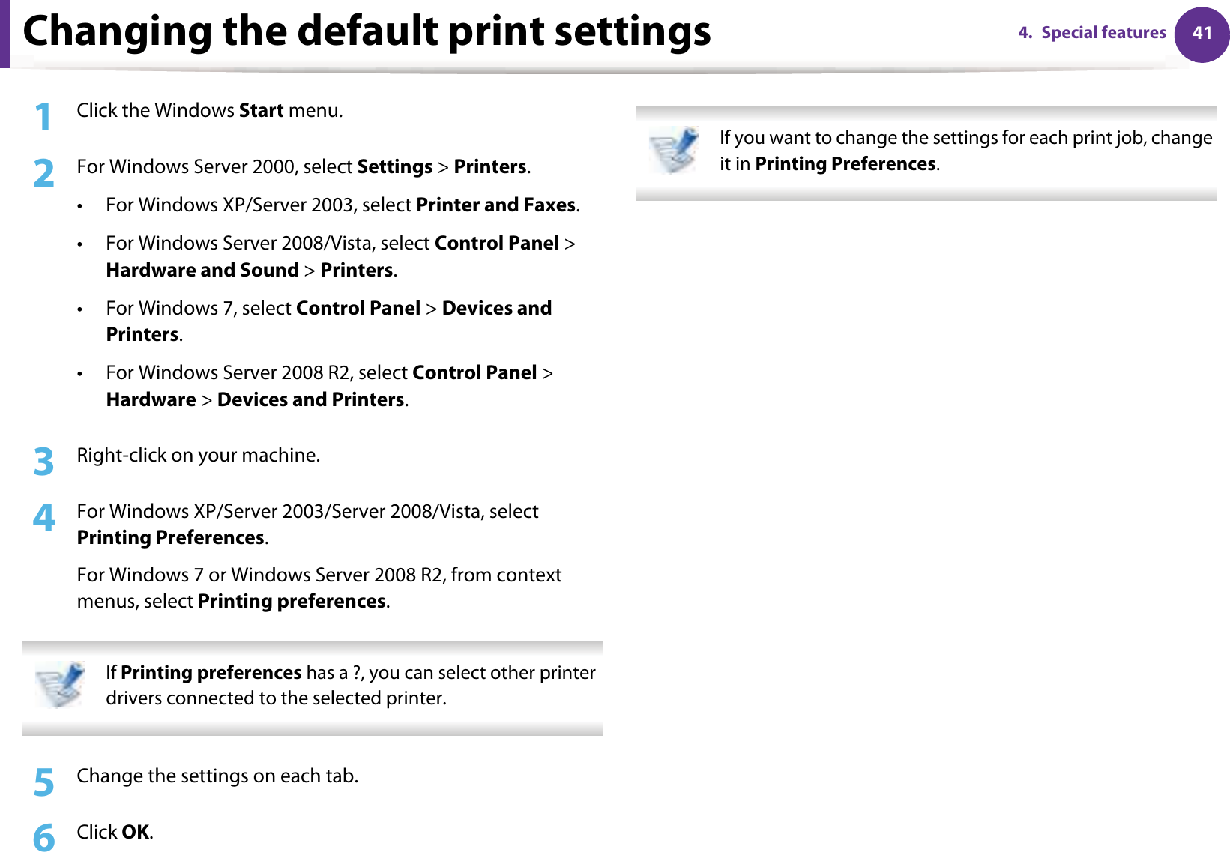
Task: Click the note icon beside the print job tip
Action: (674, 149)
